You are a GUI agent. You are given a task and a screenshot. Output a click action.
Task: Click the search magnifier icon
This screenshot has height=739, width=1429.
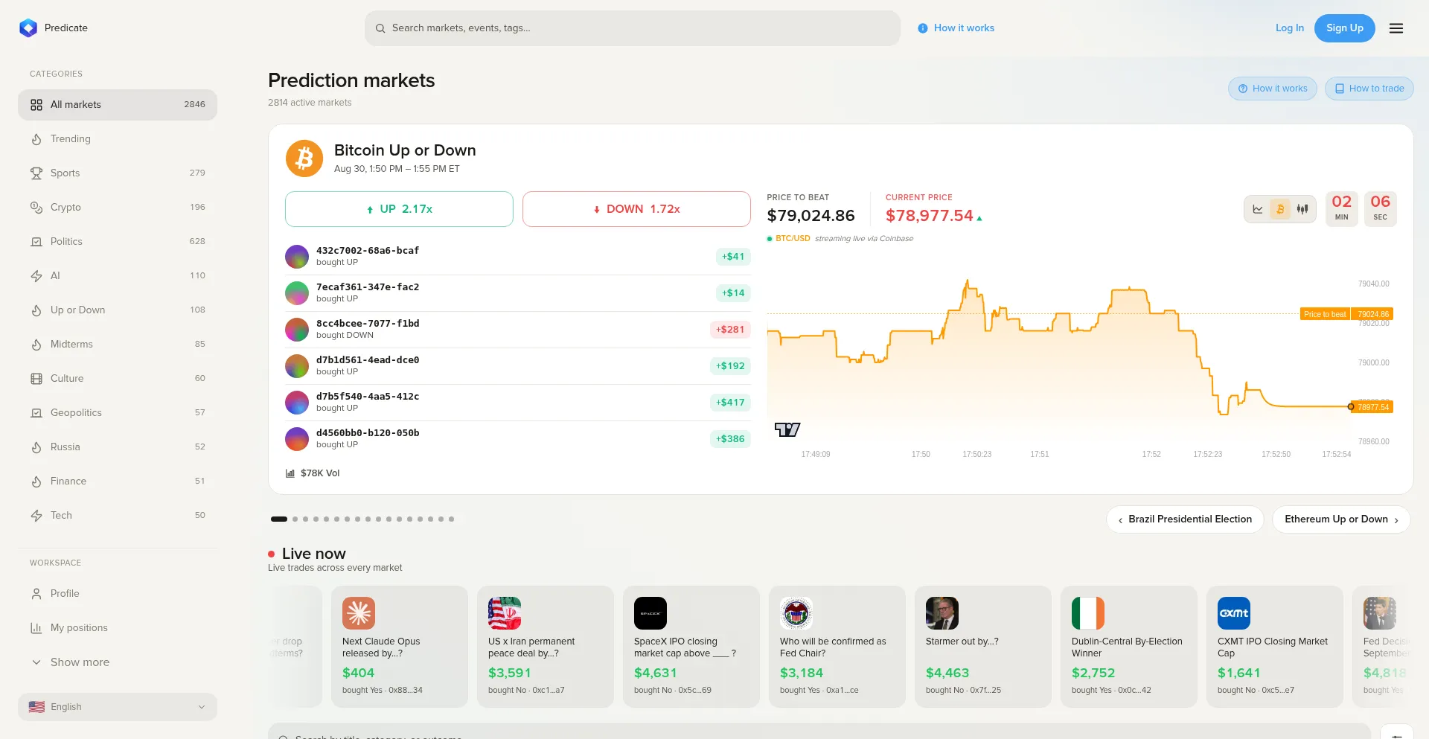pyautogui.click(x=380, y=28)
